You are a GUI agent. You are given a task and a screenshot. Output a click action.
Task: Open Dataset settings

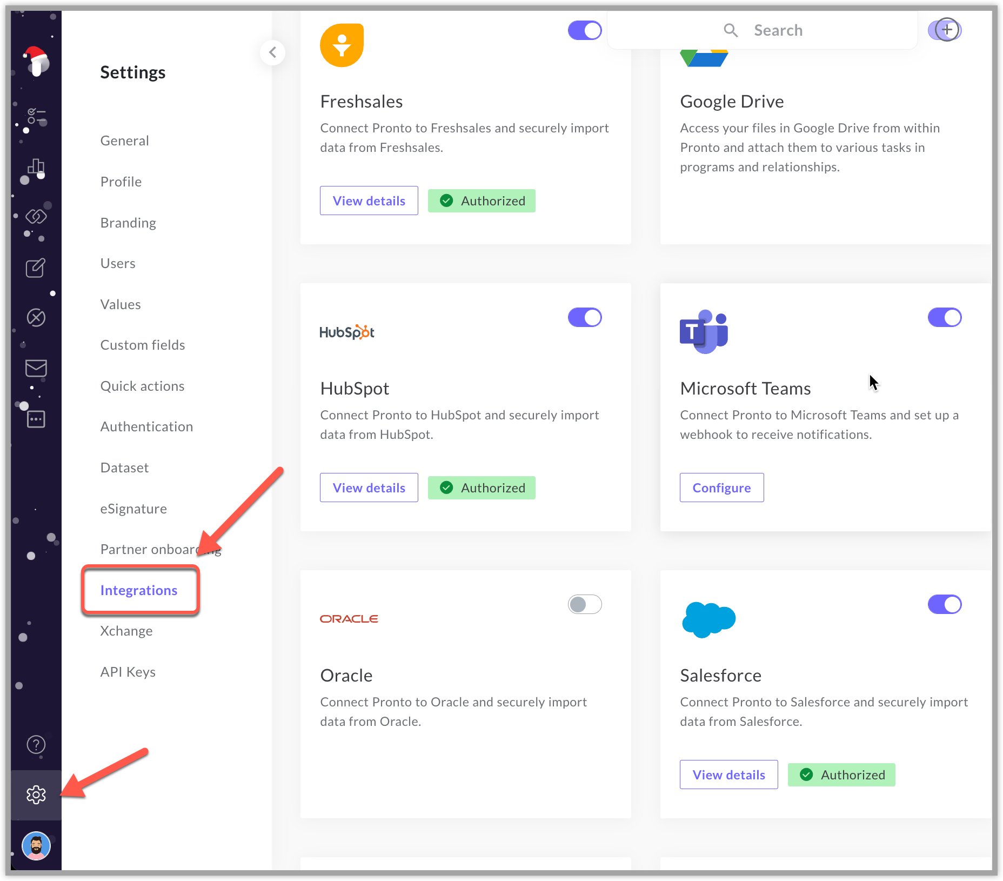click(124, 468)
